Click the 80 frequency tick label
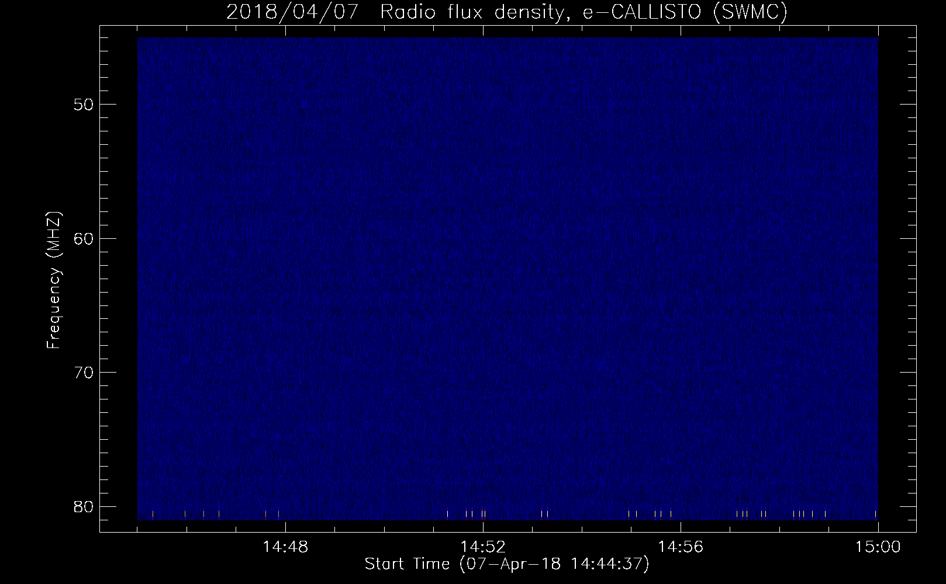This screenshot has height=584, width=946. 84,506
